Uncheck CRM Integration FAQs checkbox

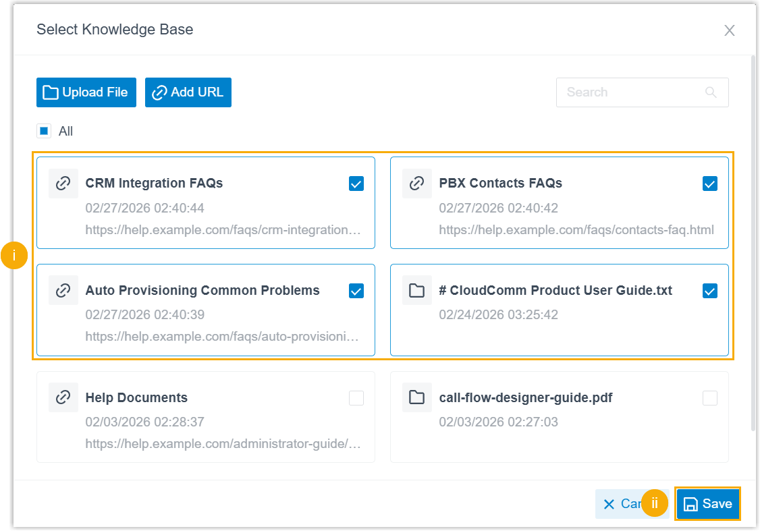pyautogui.click(x=356, y=184)
